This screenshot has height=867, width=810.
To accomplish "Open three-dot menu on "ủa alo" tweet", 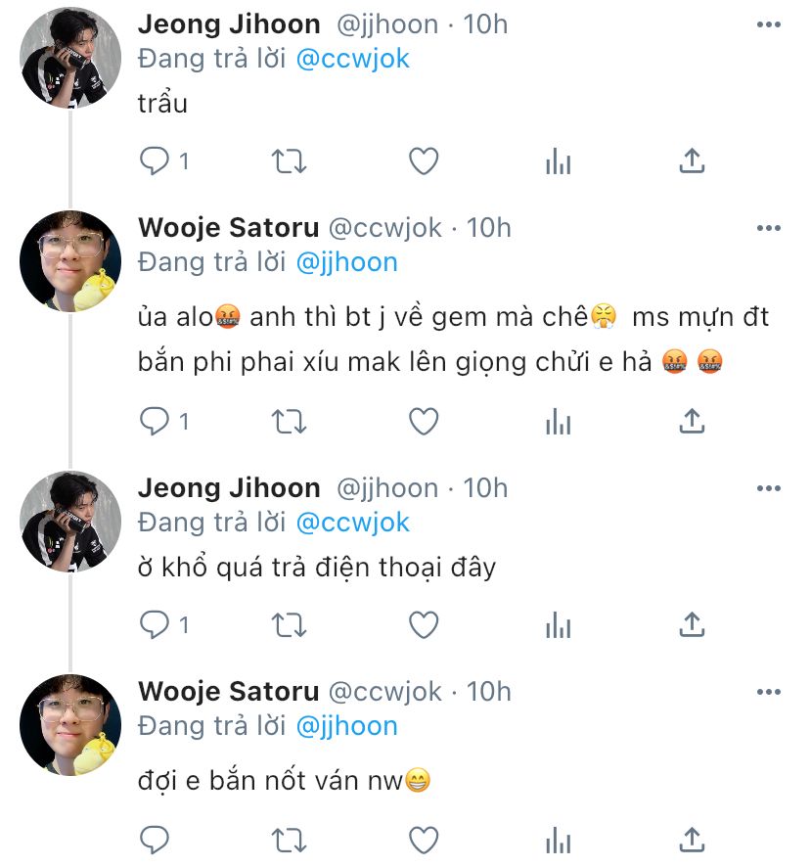I will (x=769, y=228).
